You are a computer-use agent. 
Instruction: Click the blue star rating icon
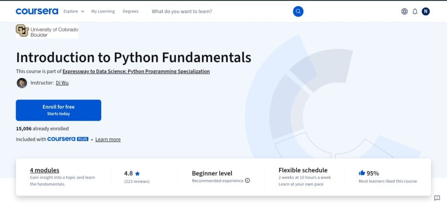point(138,173)
